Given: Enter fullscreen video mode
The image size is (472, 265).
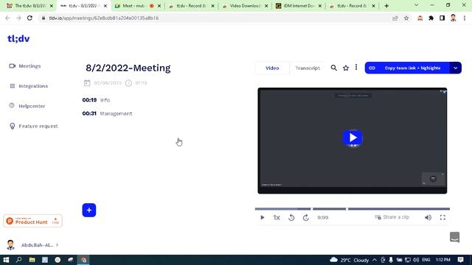Looking at the screenshot, I should [x=442, y=218].
